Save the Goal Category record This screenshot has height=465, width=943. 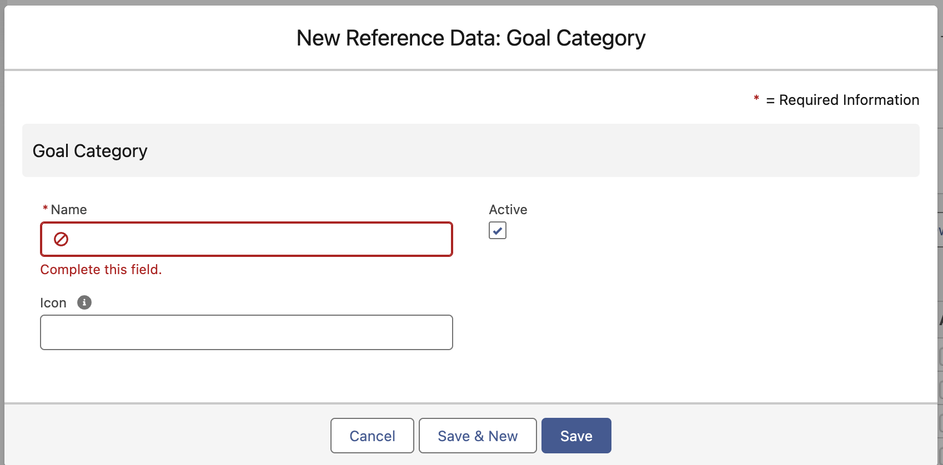point(576,436)
